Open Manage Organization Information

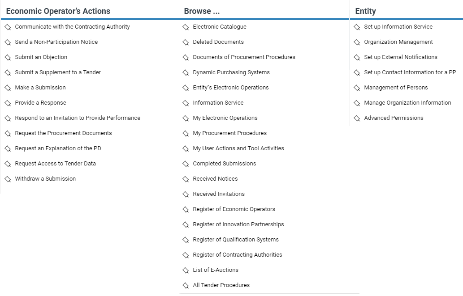click(x=407, y=103)
